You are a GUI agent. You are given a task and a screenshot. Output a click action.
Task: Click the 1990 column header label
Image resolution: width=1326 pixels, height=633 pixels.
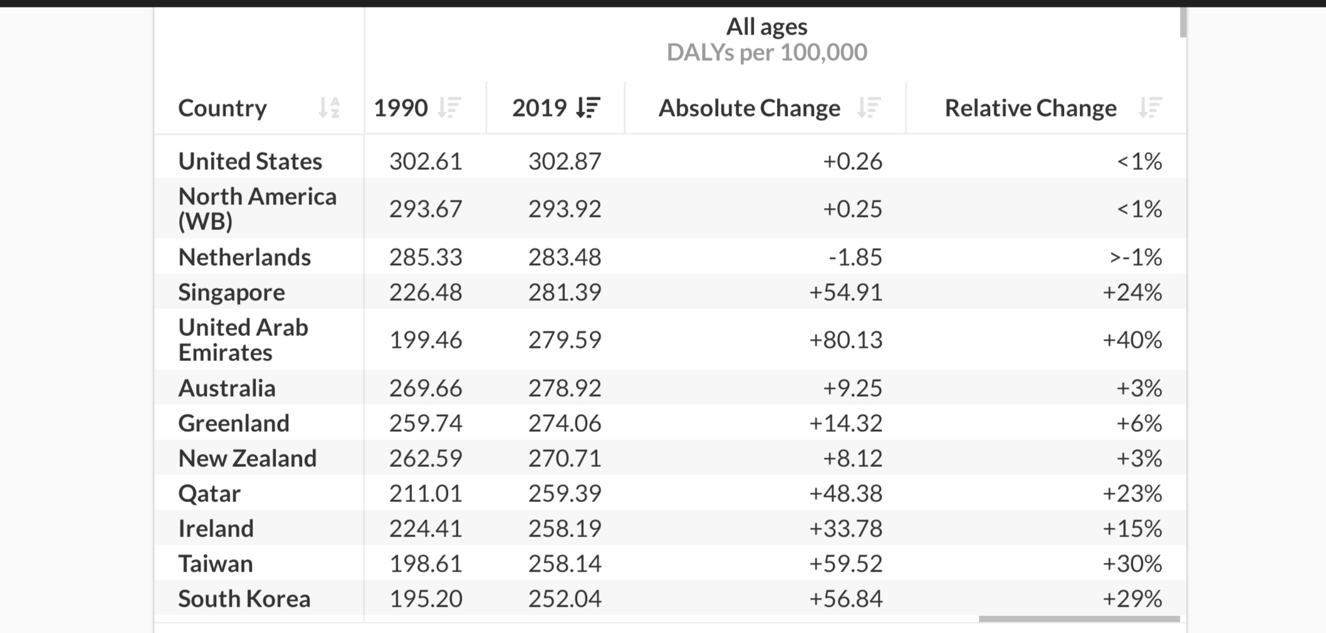pyautogui.click(x=401, y=108)
